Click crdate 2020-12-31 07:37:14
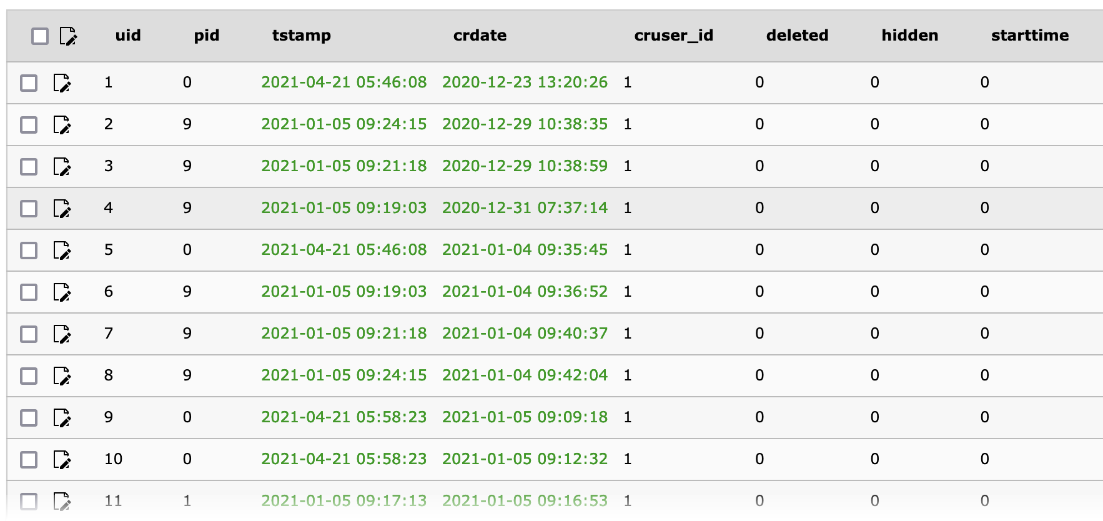Viewport: 1103px width, 521px height. pyautogui.click(x=525, y=208)
